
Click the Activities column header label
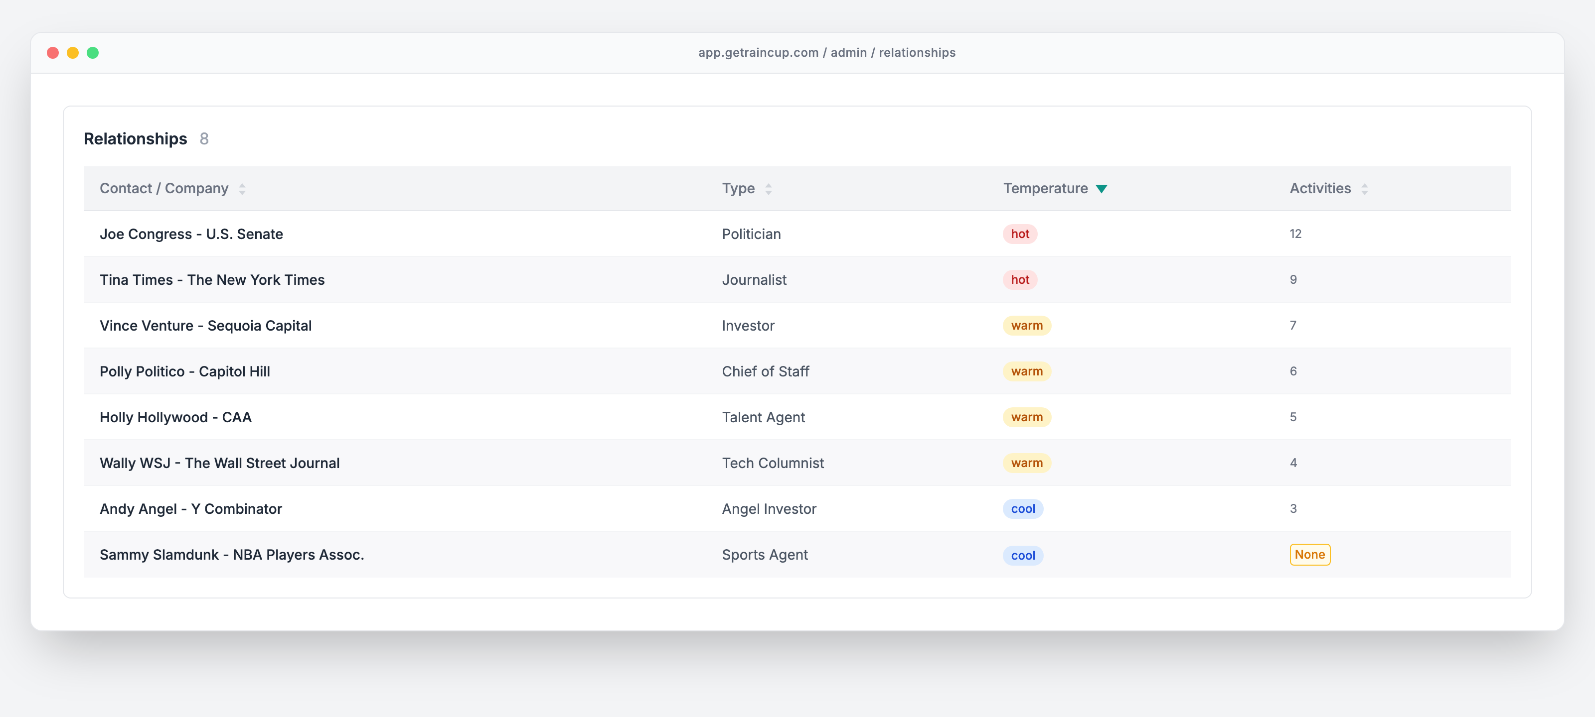point(1320,188)
